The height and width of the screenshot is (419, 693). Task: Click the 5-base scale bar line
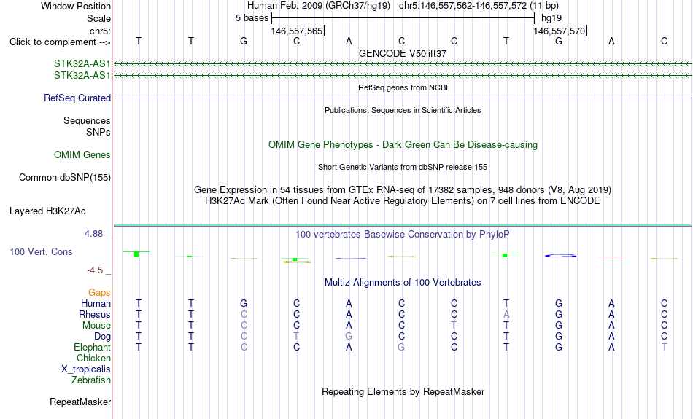click(x=403, y=18)
